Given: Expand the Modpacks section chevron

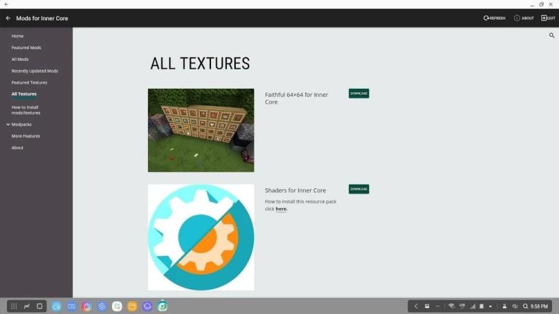Looking at the screenshot, I should (x=8, y=124).
